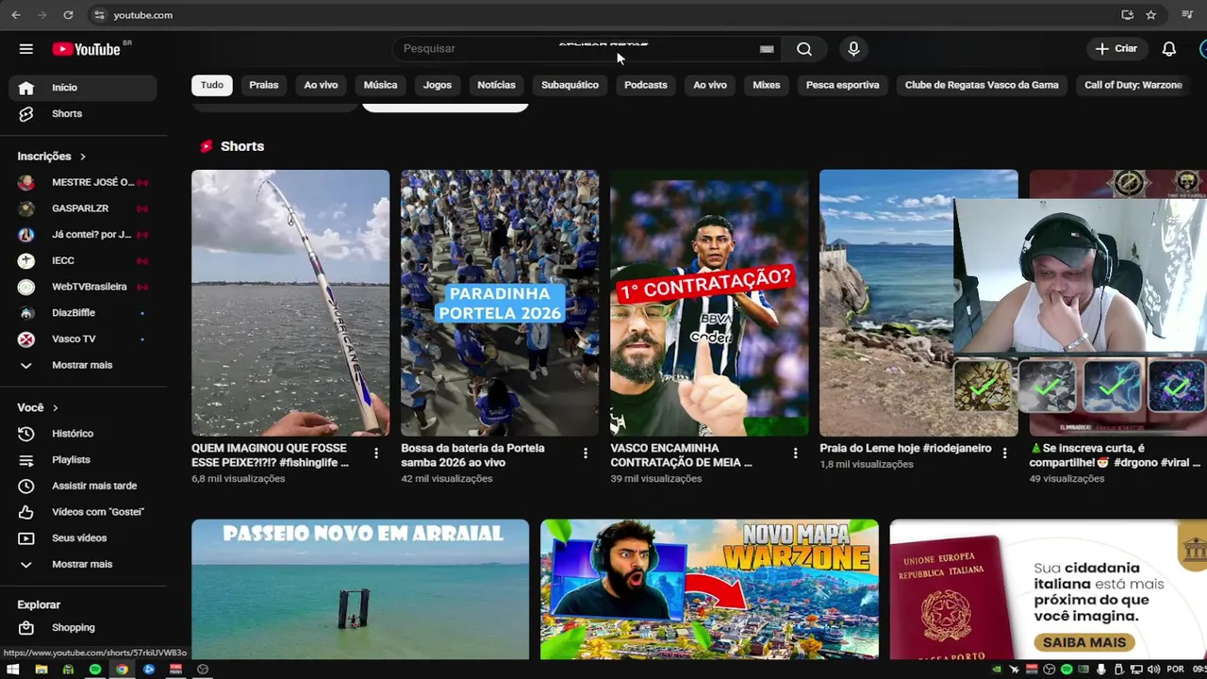This screenshot has width=1207, height=679.
Task: Open Playlists in the sidebar
Action: click(83, 459)
